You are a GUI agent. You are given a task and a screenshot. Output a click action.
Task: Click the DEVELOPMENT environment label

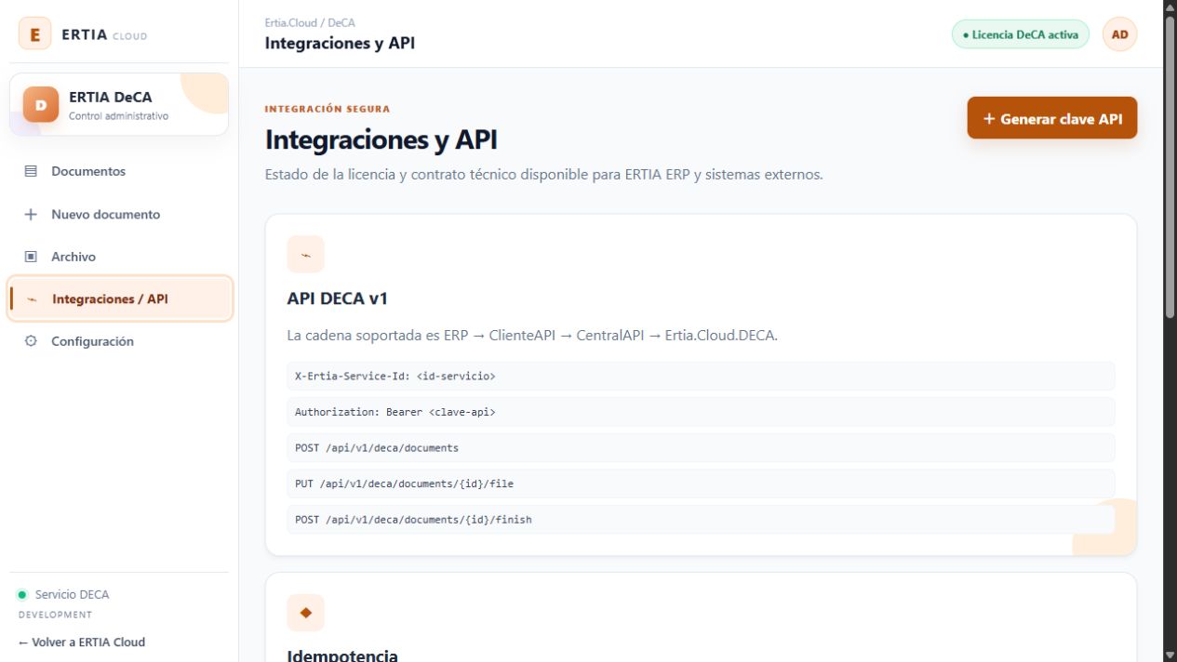(55, 615)
